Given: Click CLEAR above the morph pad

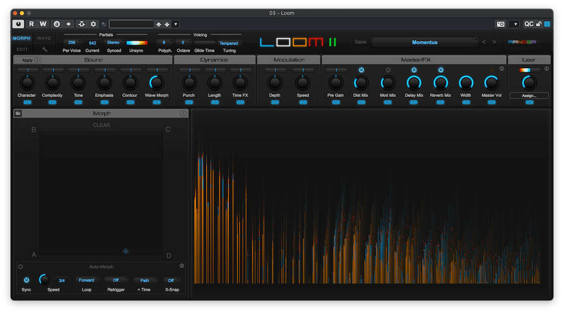Looking at the screenshot, I should pyautogui.click(x=101, y=125).
